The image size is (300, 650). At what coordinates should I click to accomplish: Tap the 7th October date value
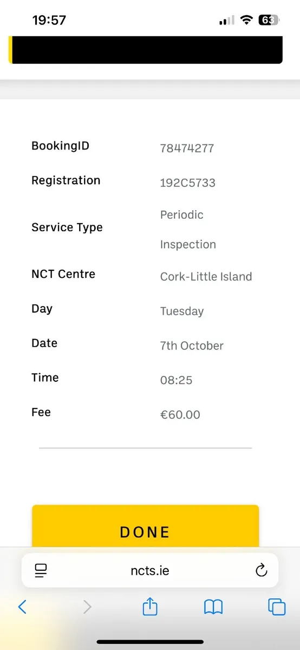point(192,346)
